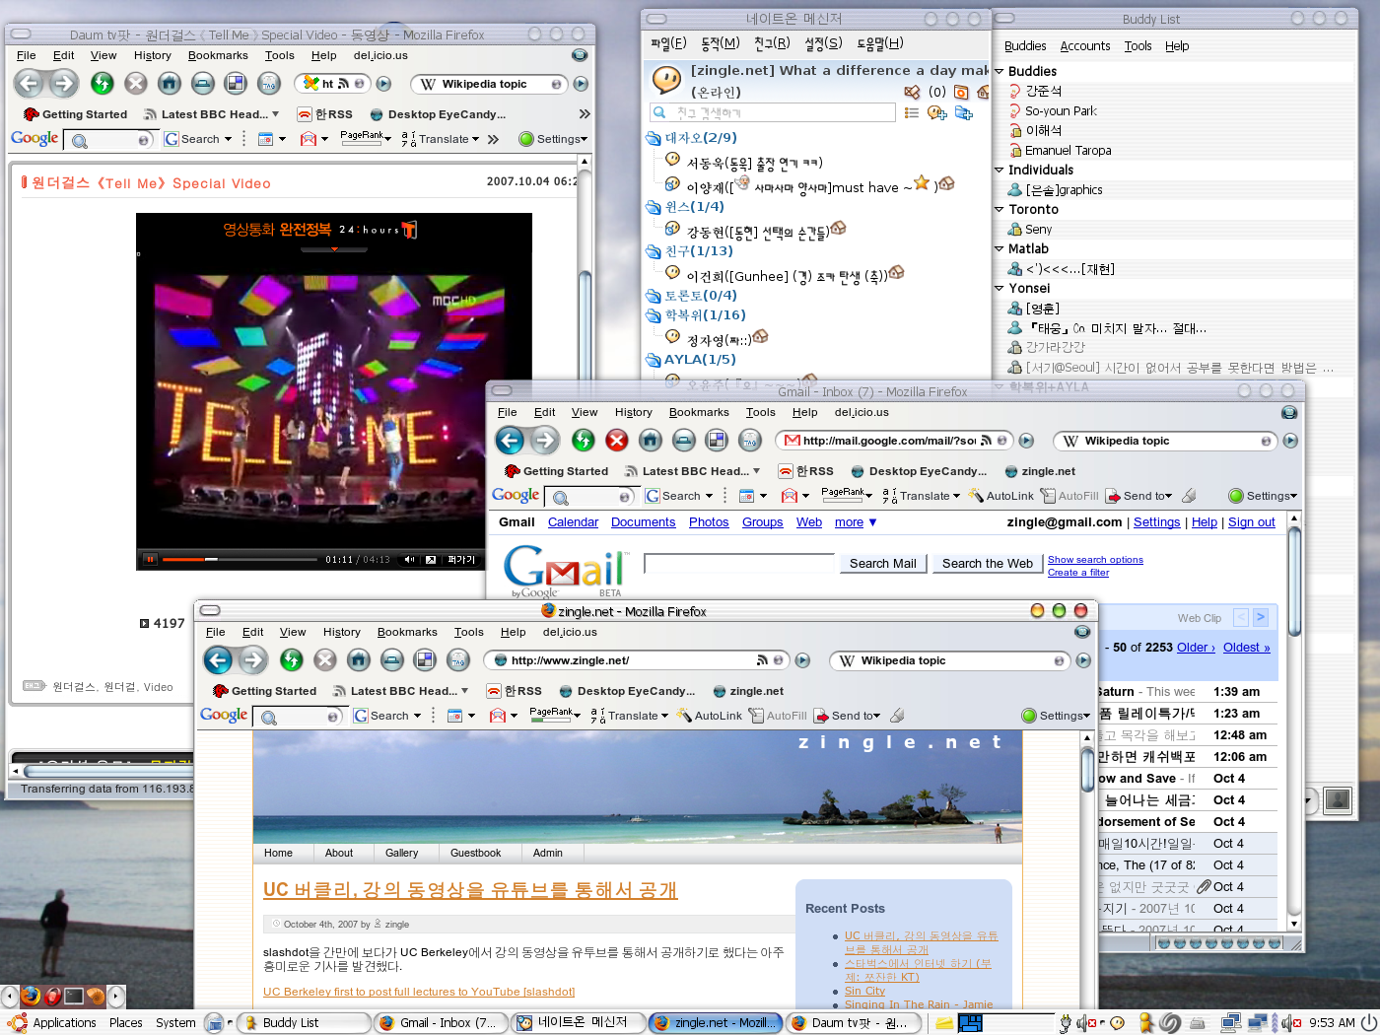This screenshot has width=1380, height=1035.
Task: Focus the Gmail mail search text field
Action: (x=739, y=562)
